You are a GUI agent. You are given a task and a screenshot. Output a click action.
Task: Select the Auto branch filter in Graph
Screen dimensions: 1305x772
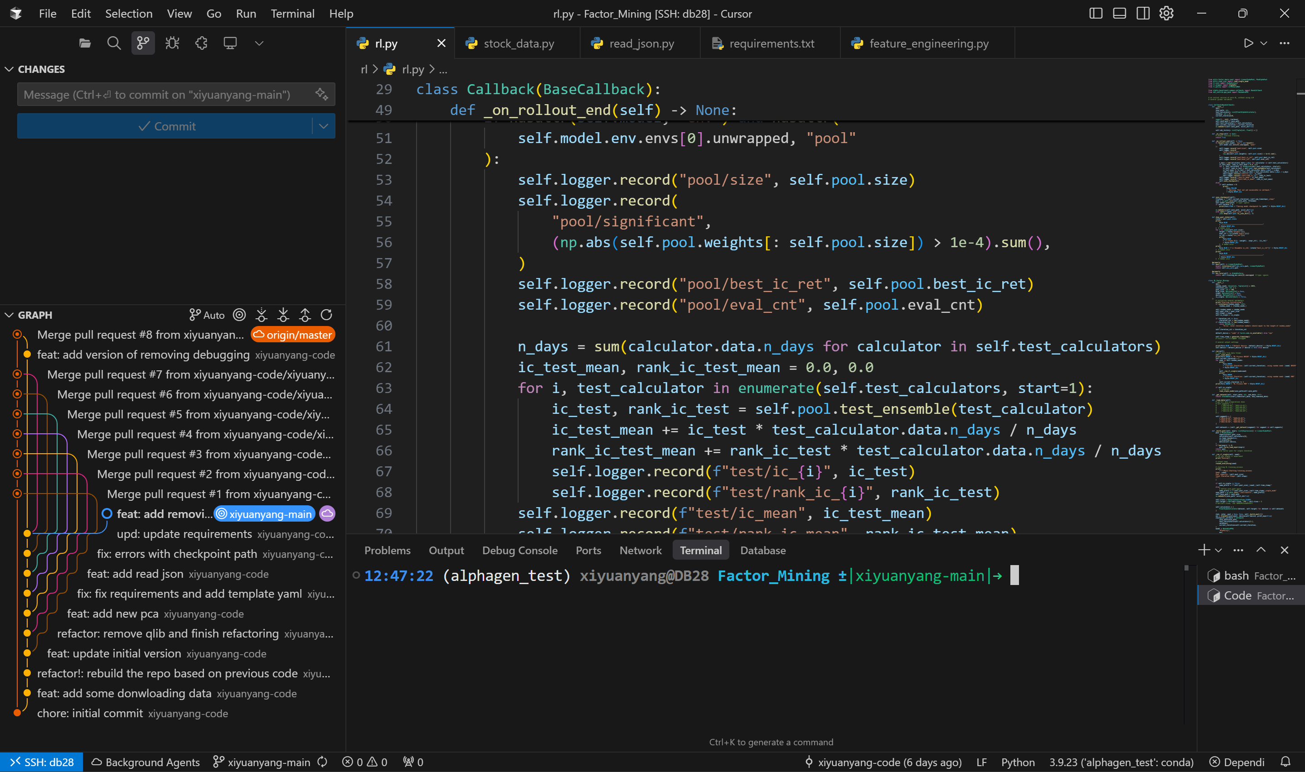click(x=207, y=315)
